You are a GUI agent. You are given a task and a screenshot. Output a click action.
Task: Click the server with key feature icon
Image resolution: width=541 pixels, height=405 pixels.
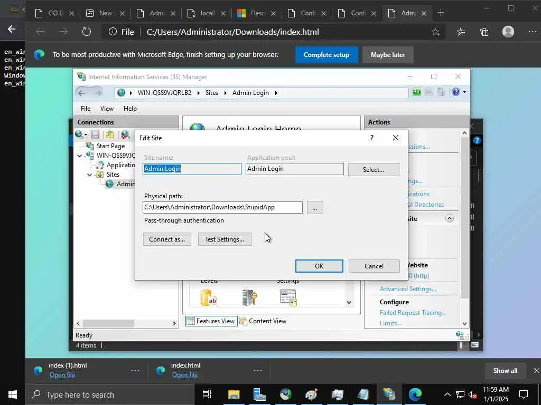pyautogui.click(x=249, y=298)
